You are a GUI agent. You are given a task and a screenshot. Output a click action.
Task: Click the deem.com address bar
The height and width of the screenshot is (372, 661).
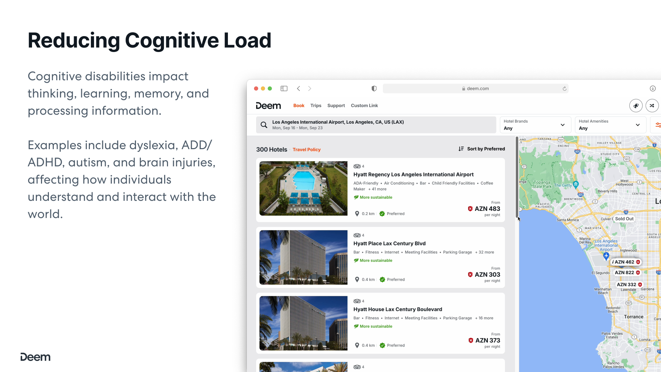475,89
